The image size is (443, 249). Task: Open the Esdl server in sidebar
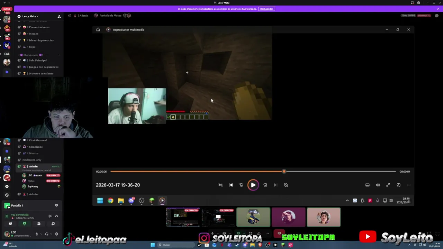[7, 54]
